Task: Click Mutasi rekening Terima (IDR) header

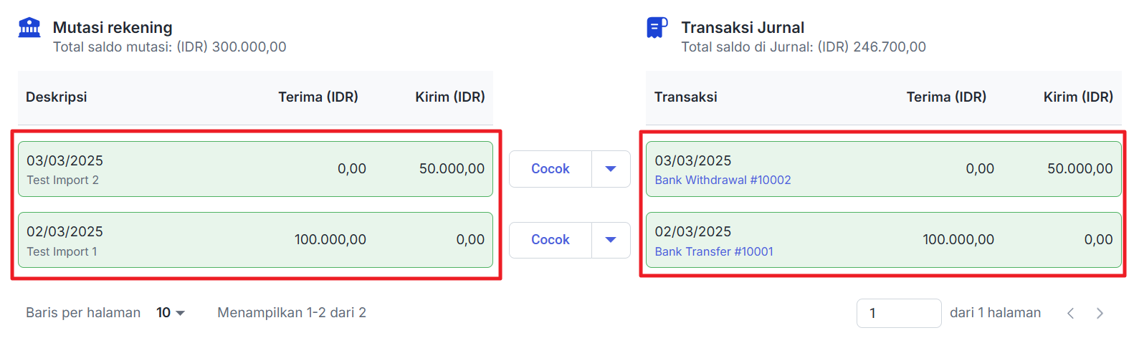Action: point(318,97)
